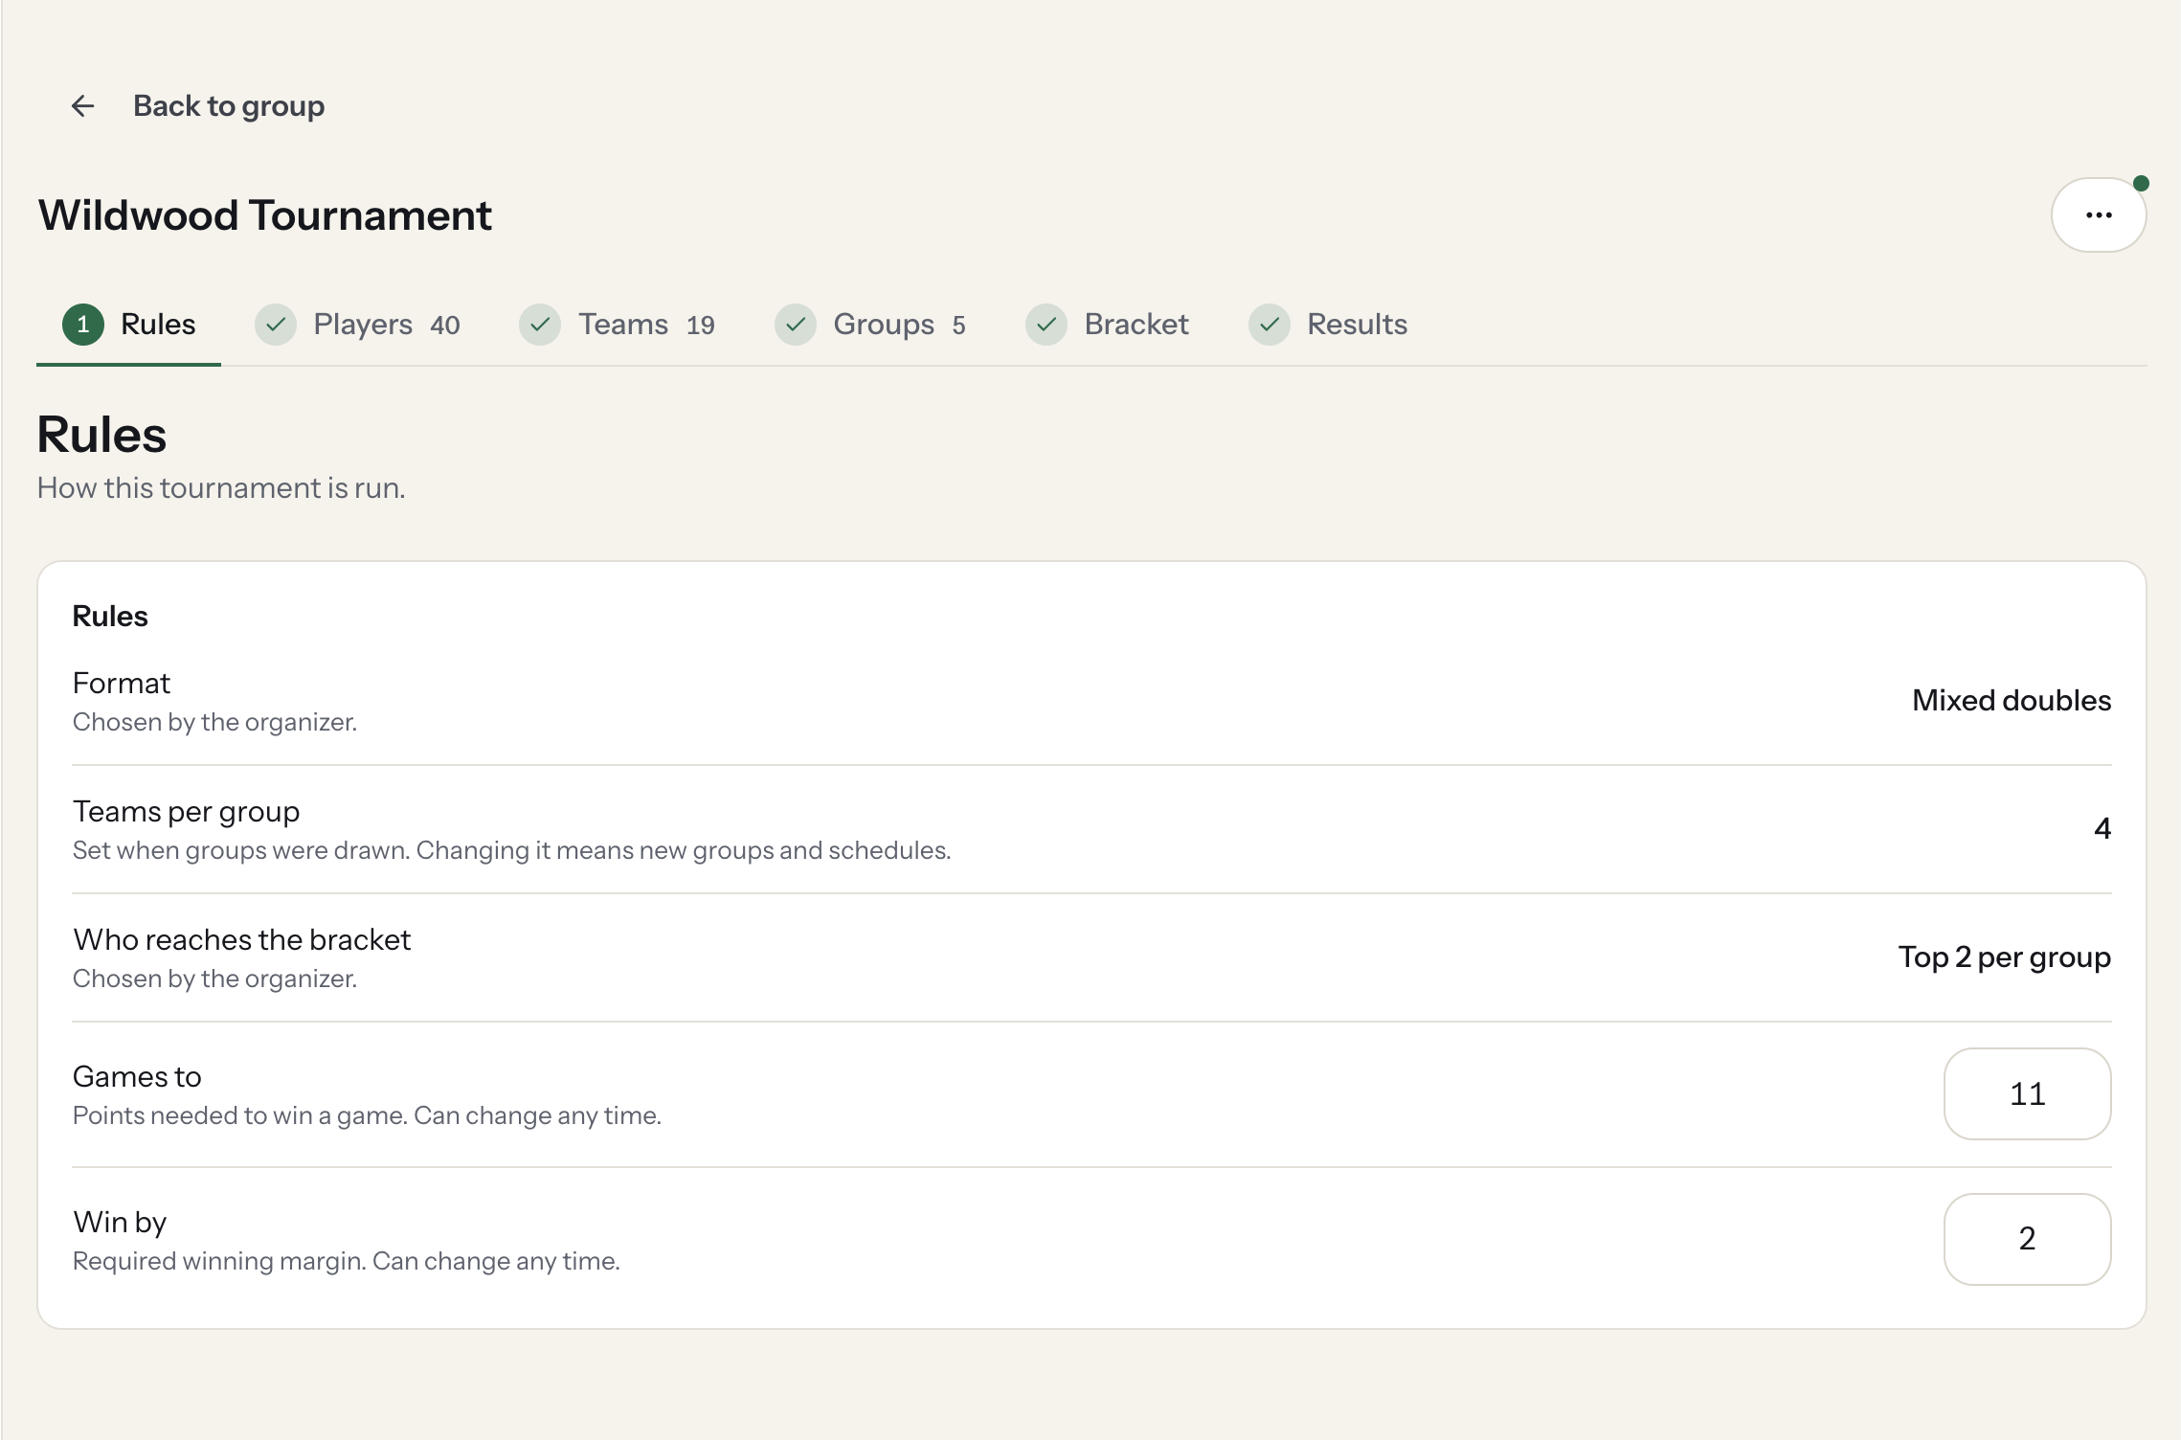Click the Rules step number badge
Viewport: 2181px width, 1440px height.
coord(83,325)
